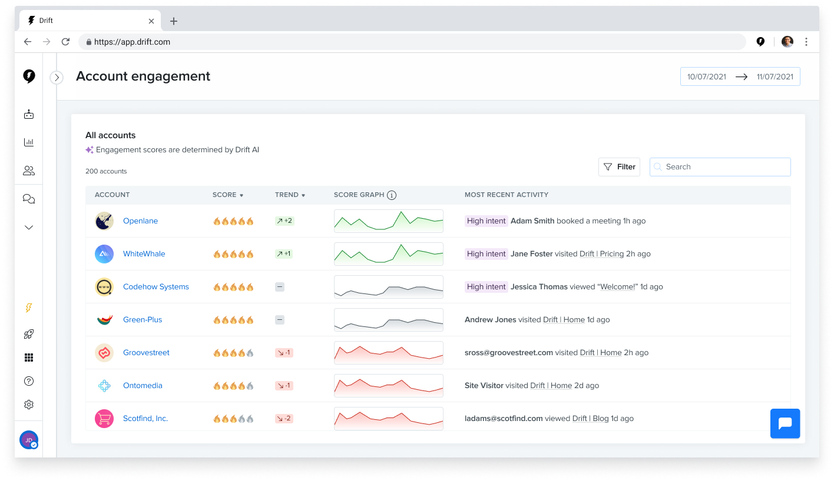Click the browser address bar

[x=412, y=42]
